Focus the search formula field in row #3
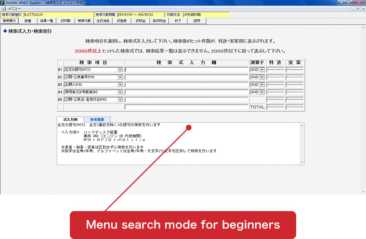This screenshot has height=239, width=366. tap(186, 84)
